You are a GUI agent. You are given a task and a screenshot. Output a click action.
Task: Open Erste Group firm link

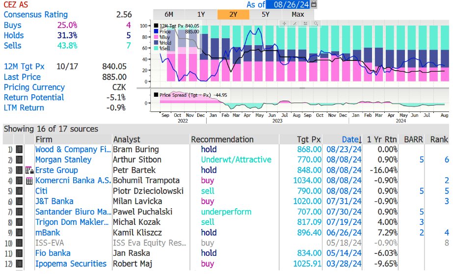[56, 170]
